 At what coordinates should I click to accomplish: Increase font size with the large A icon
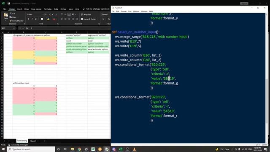(52, 14)
